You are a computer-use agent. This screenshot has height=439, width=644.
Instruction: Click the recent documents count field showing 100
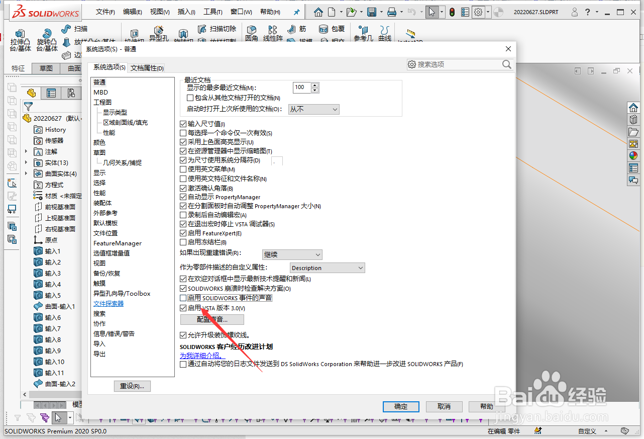tap(302, 87)
